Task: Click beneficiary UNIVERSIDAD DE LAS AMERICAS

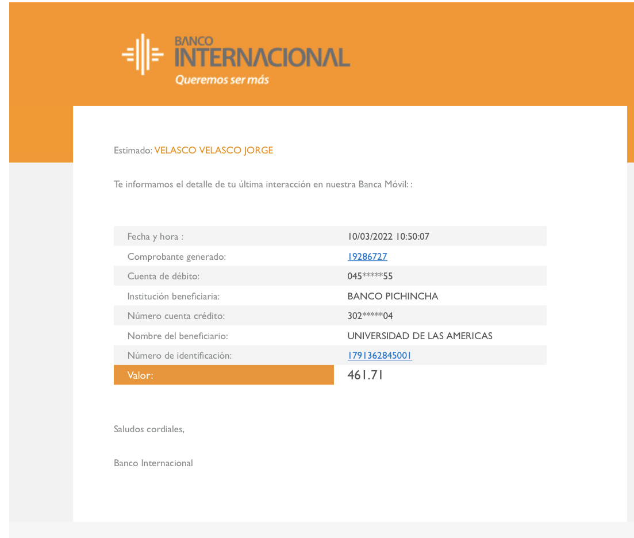Action: (420, 336)
